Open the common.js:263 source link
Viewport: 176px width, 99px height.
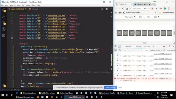(165, 78)
